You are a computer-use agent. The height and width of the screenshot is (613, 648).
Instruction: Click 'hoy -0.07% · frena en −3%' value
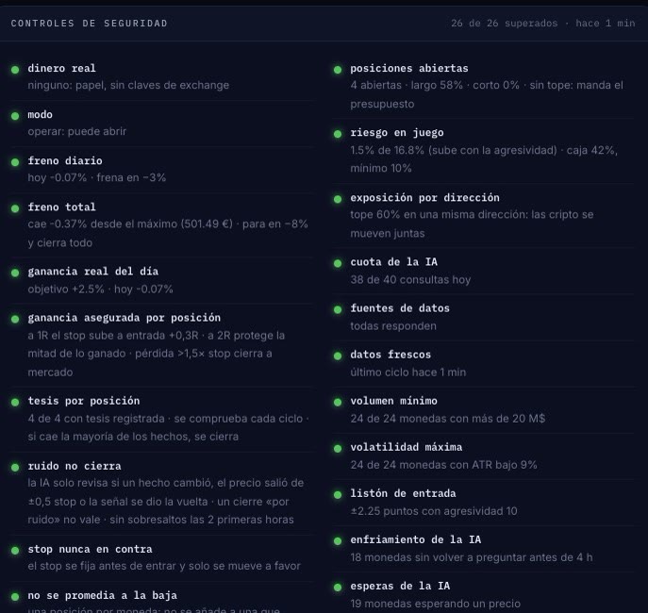[x=97, y=177]
